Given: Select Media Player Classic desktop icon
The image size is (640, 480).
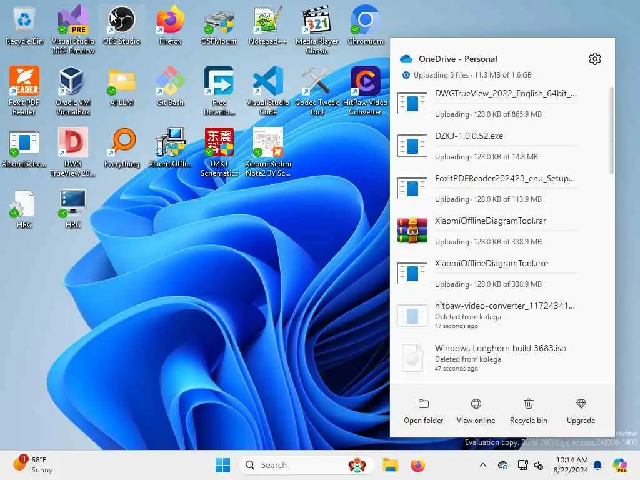Looking at the screenshot, I should pos(317,29).
